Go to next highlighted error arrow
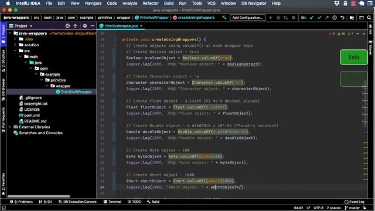This screenshot has width=375, height=211. click(364, 34)
